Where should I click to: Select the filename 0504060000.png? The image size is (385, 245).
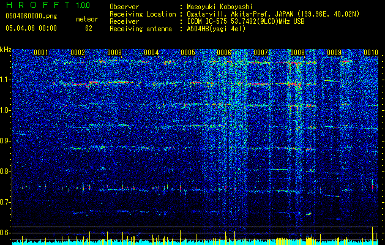pyautogui.click(x=31, y=17)
